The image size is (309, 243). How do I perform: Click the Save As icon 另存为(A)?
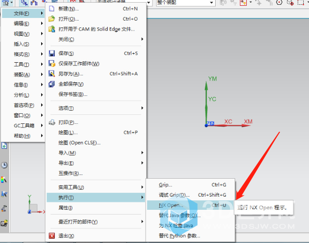[52, 74]
